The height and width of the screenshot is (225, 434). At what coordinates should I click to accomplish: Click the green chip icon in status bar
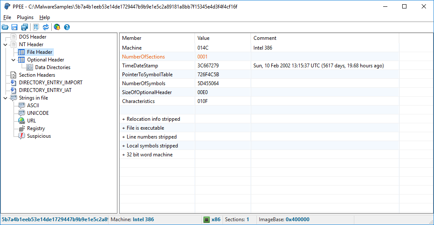pyautogui.click(x=206, y=219)
